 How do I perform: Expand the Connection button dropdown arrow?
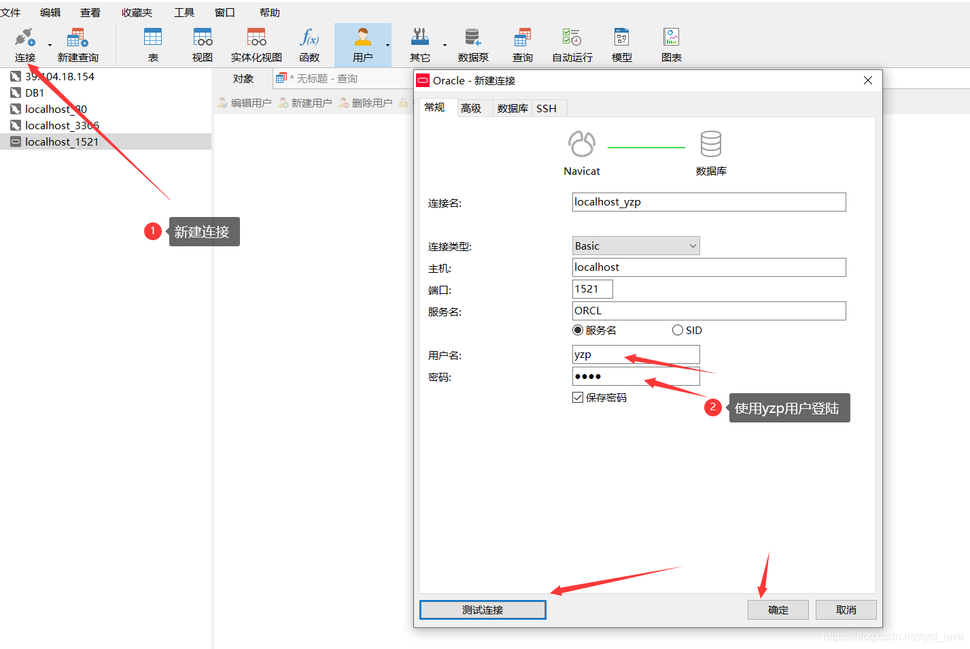[x=50, y=46]
